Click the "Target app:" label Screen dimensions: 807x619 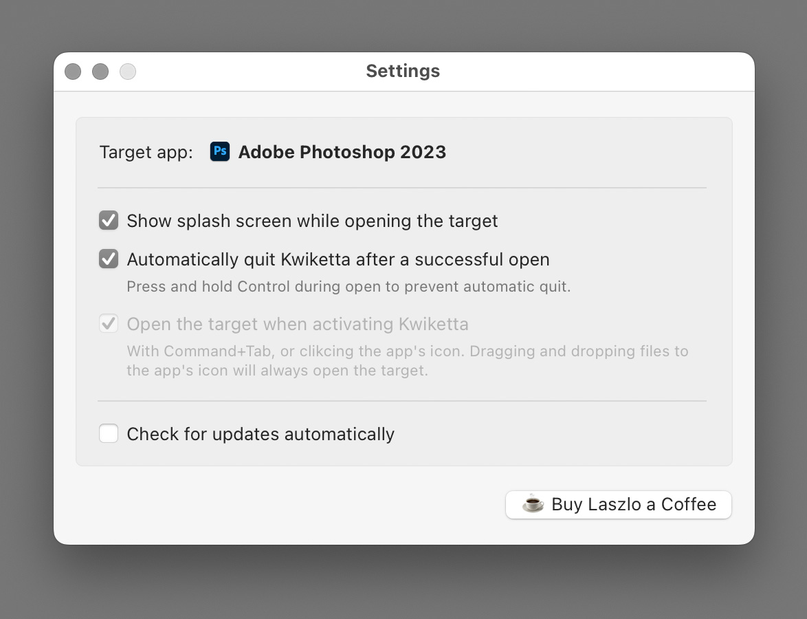[x=146, y=152]
